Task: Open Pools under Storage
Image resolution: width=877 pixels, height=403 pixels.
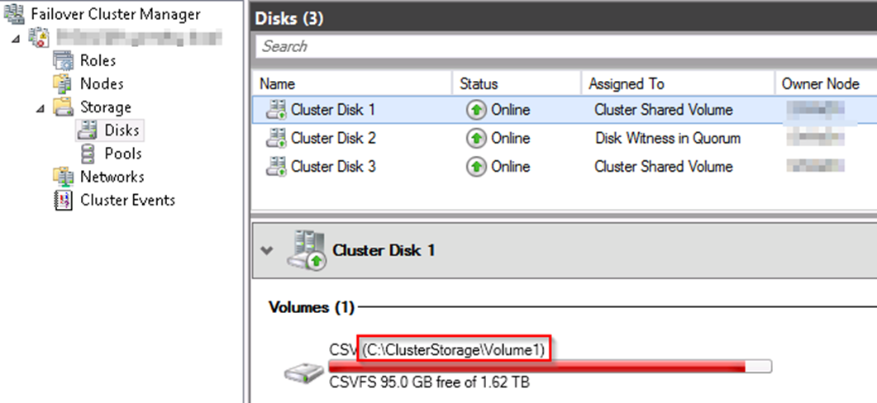Action: click(123, 154)
